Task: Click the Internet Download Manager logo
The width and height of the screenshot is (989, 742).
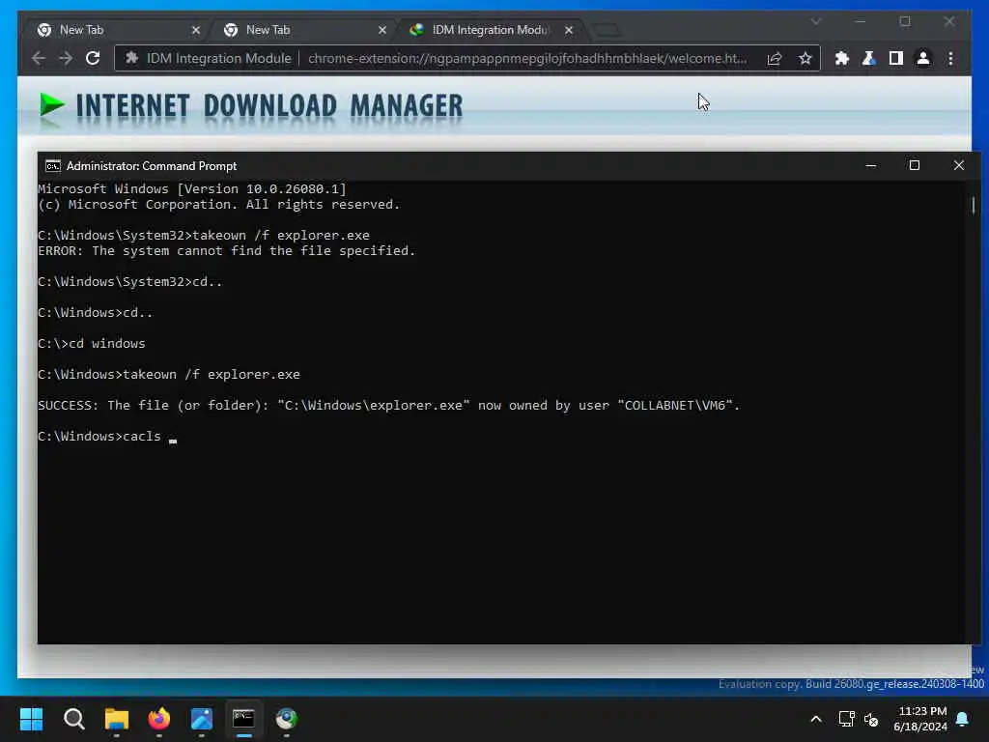Action: 250,106
